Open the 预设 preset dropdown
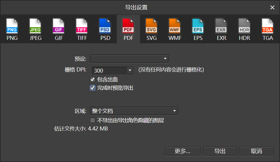 tap(129, 59)
